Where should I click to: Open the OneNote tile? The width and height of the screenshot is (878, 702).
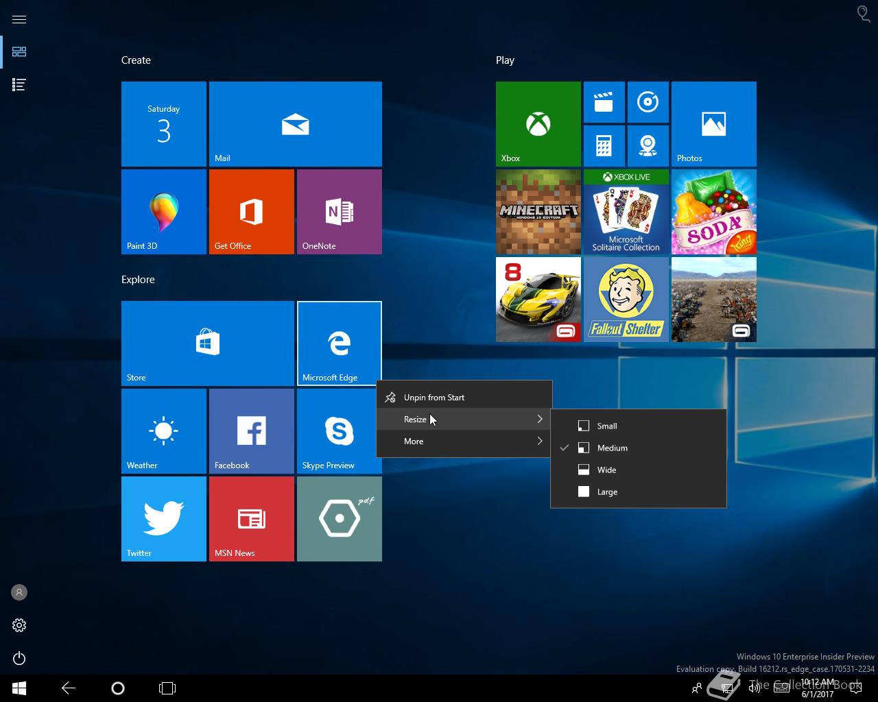point(340,212)
